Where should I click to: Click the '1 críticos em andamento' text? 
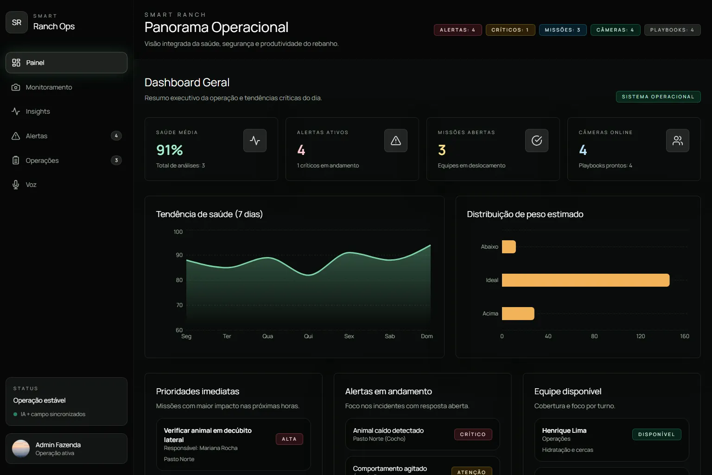(328, 166)
